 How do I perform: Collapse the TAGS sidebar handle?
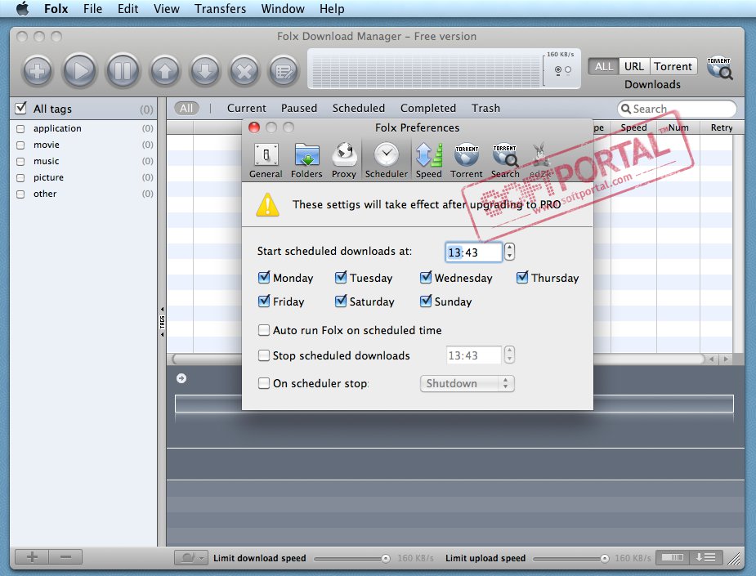click(162, 322)
